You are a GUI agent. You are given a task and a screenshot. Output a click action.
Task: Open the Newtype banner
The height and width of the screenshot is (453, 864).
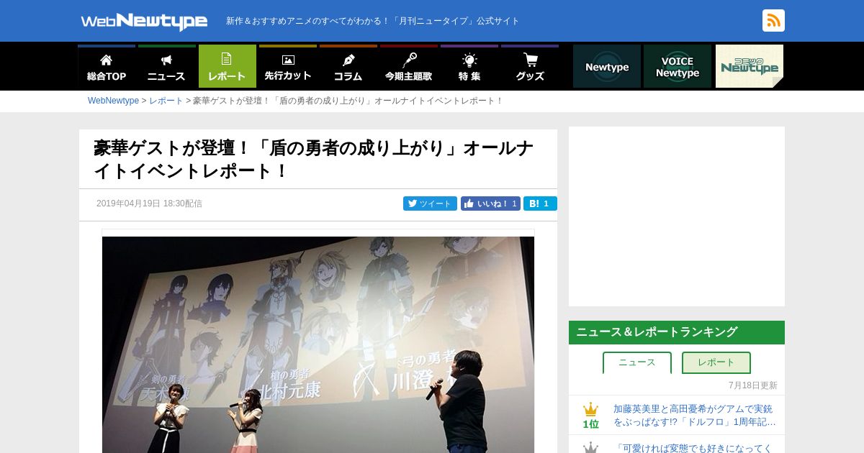pos(607,66)
